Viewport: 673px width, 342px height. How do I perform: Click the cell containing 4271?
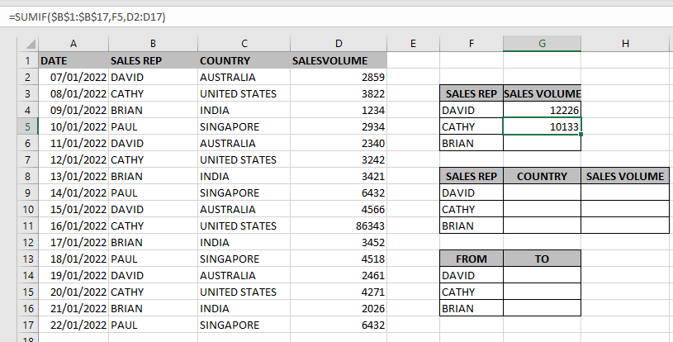(339, 292)
